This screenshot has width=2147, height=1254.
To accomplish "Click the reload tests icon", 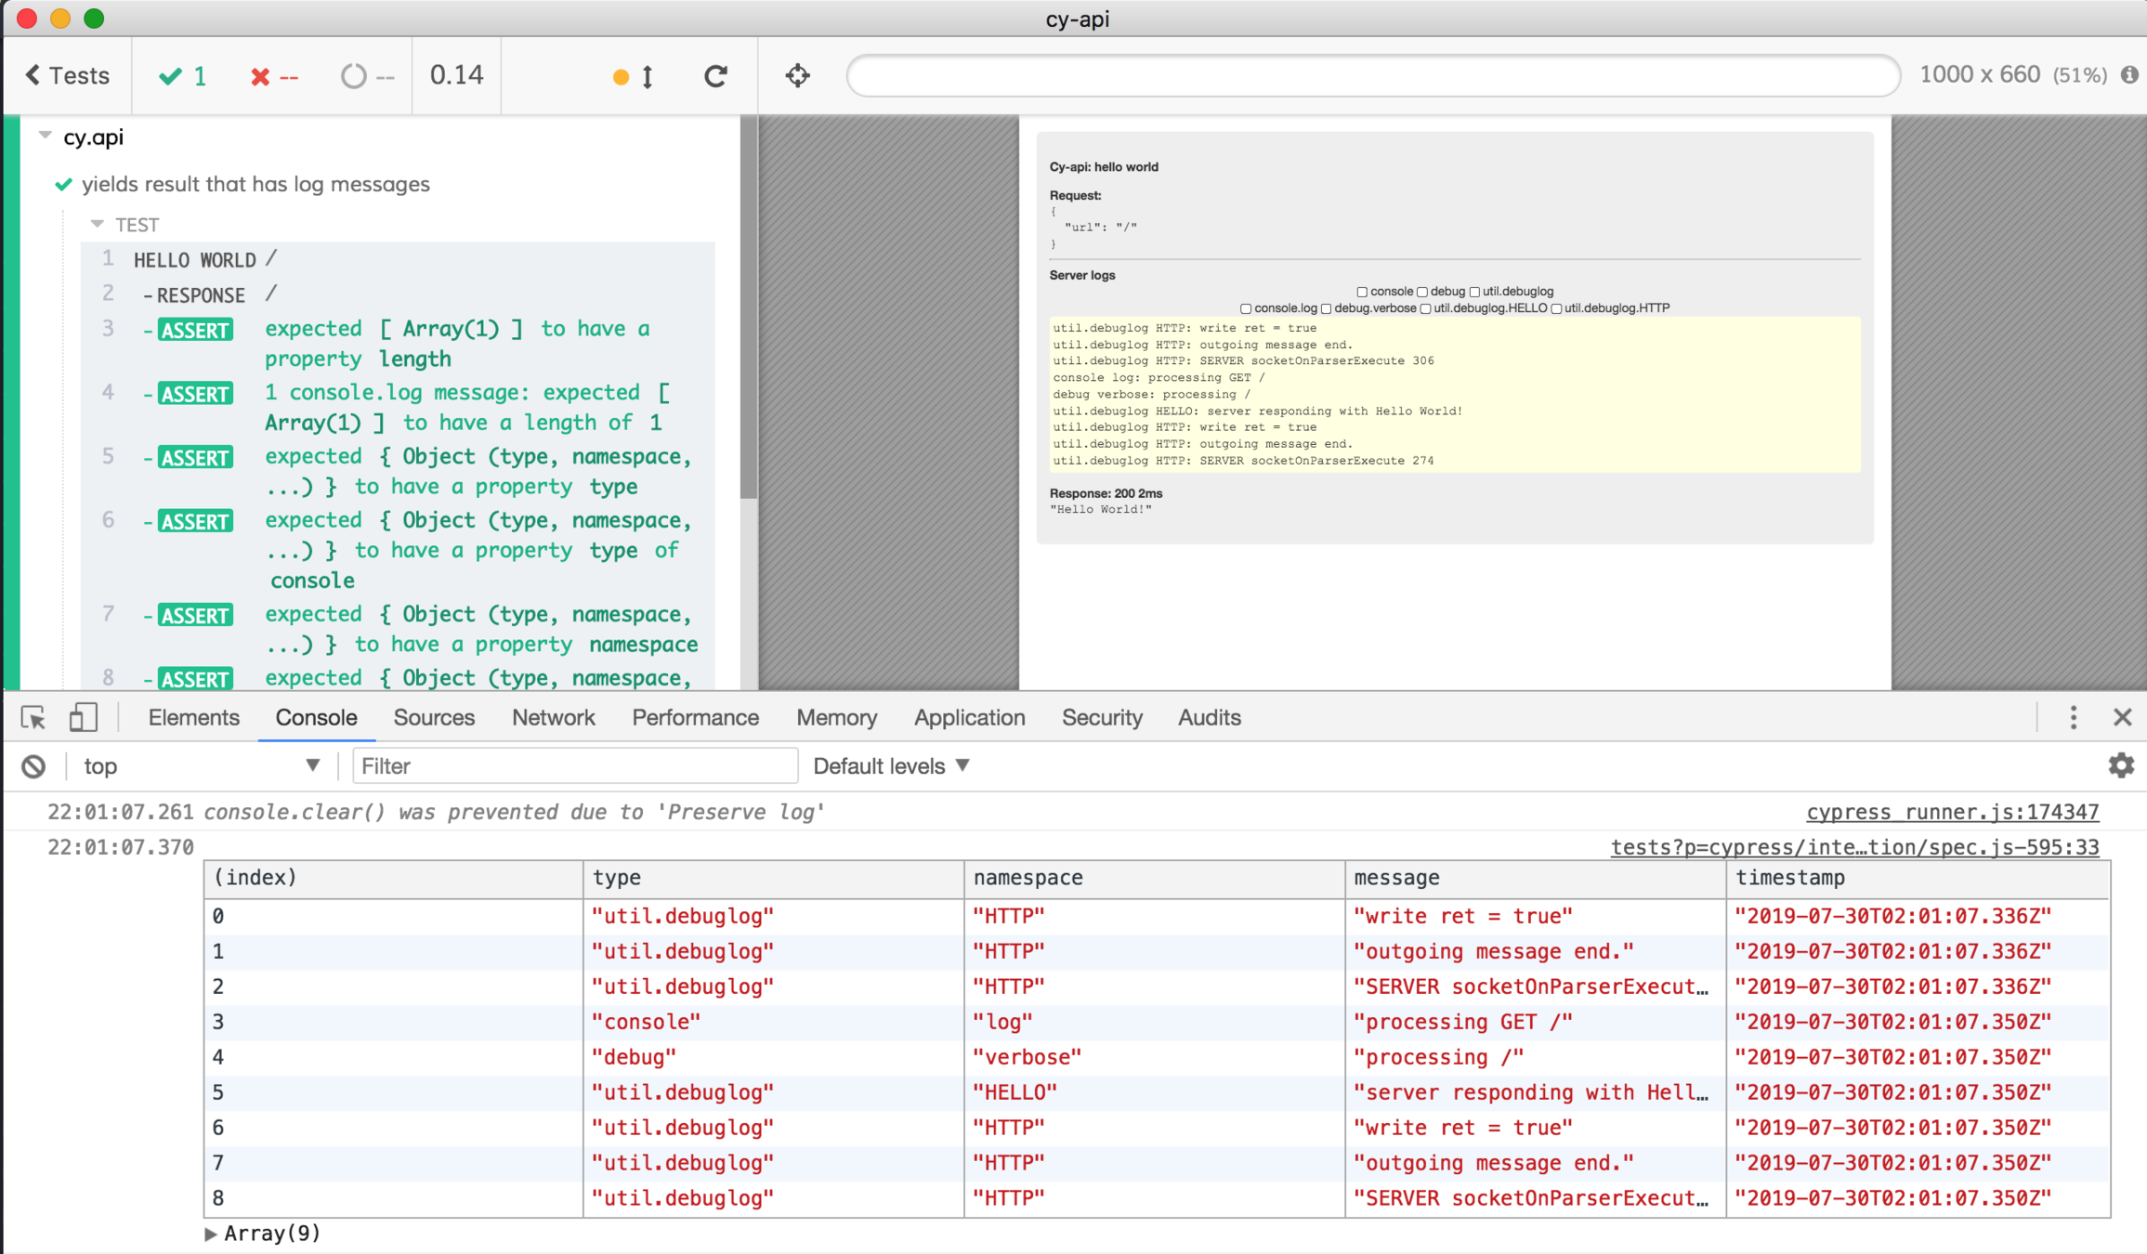I will (714, 76).
